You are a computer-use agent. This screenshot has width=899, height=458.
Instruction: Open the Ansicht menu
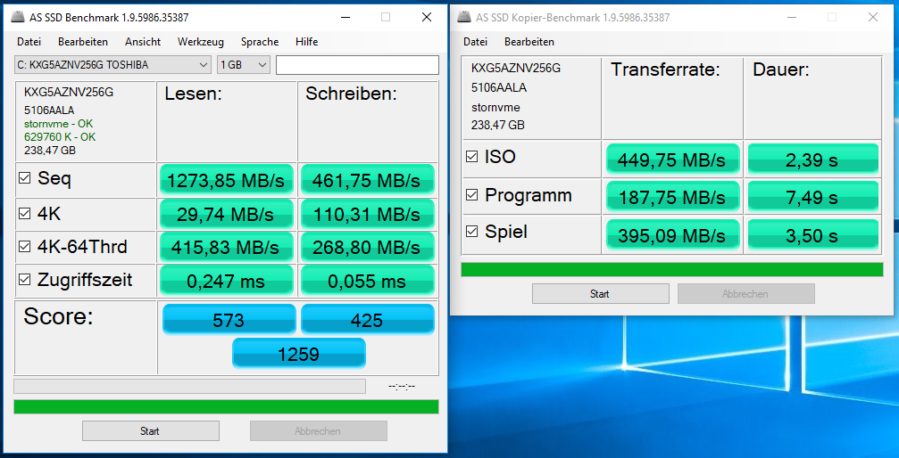click(143, 42)
